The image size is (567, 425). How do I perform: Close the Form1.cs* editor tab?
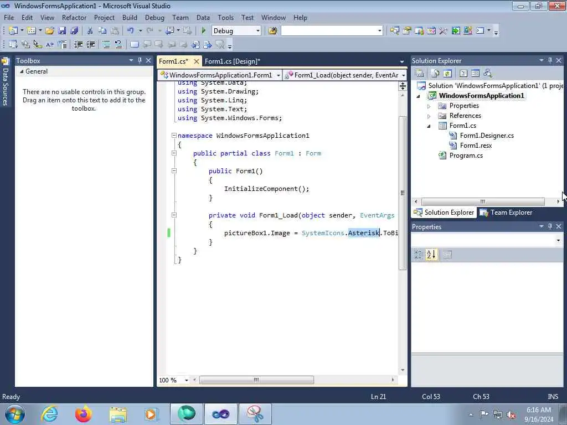[x=197, y=61]
